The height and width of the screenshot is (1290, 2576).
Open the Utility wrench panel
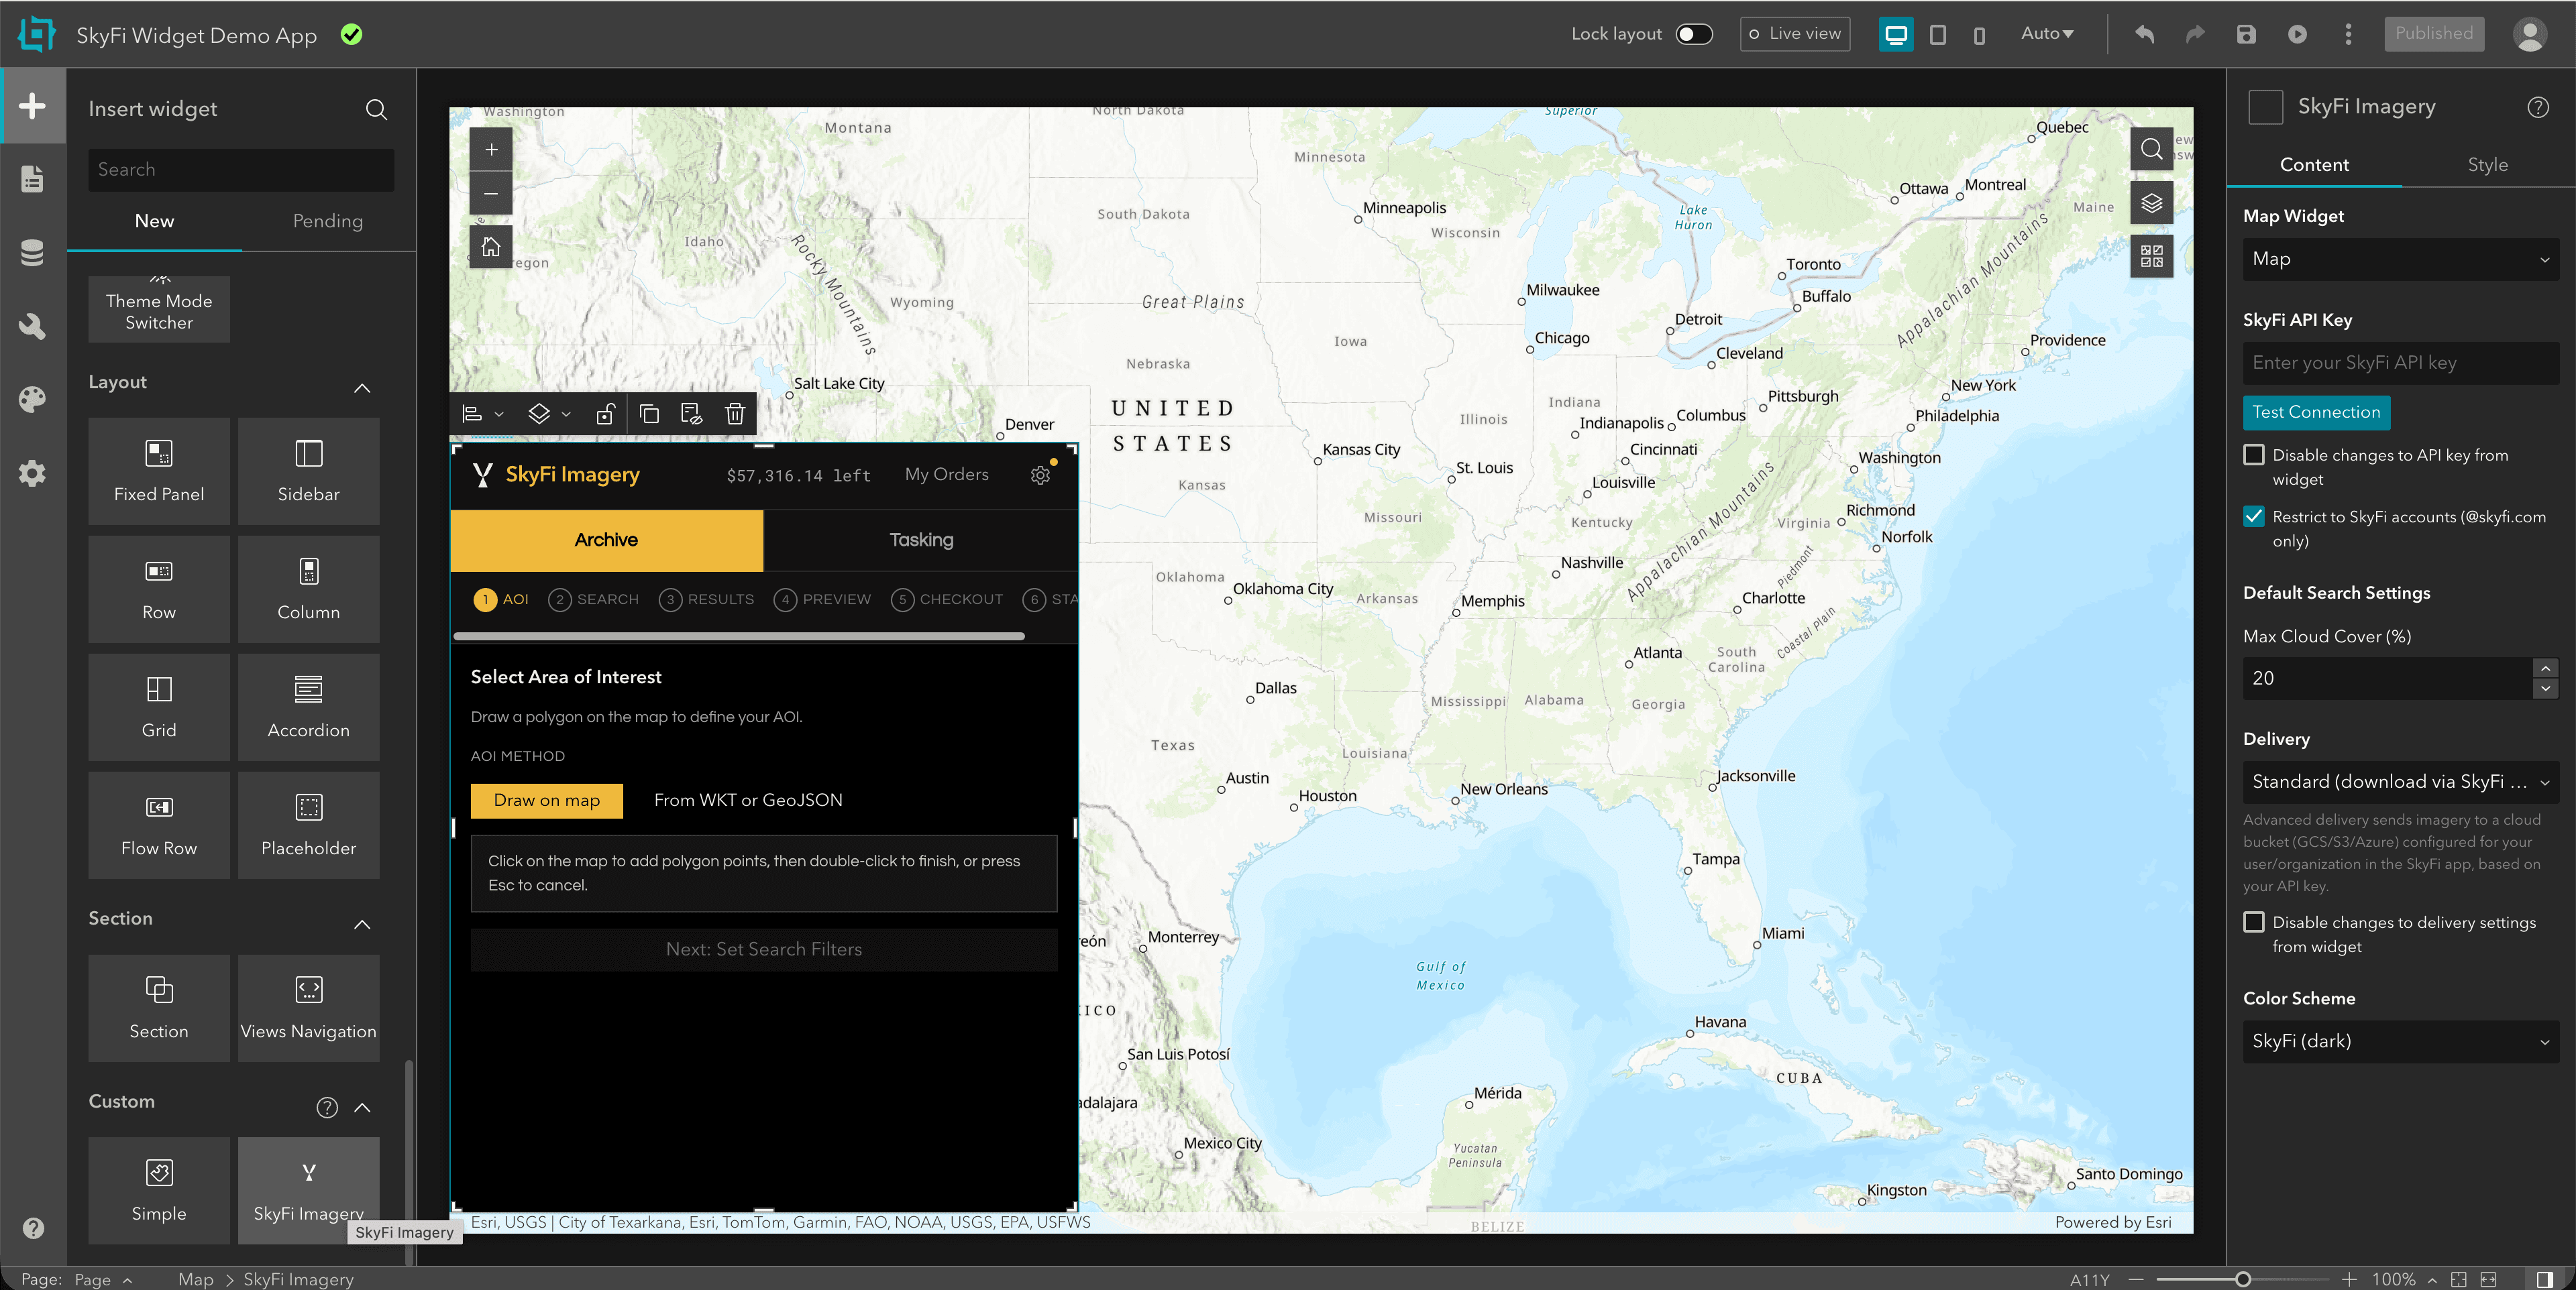coord(32,326)
